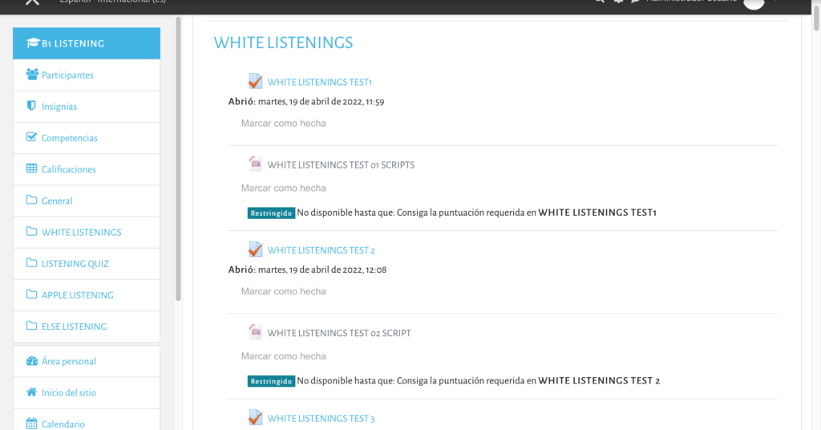Screen dimensions: 821x430
Task: Mark WHITE LISTENINGS TEST 2 as done
Action: tap(283, 291)
